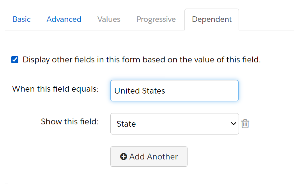Click the chevron arrow of State dropdown
Viewport: 294px width, 184px height.
233,124
